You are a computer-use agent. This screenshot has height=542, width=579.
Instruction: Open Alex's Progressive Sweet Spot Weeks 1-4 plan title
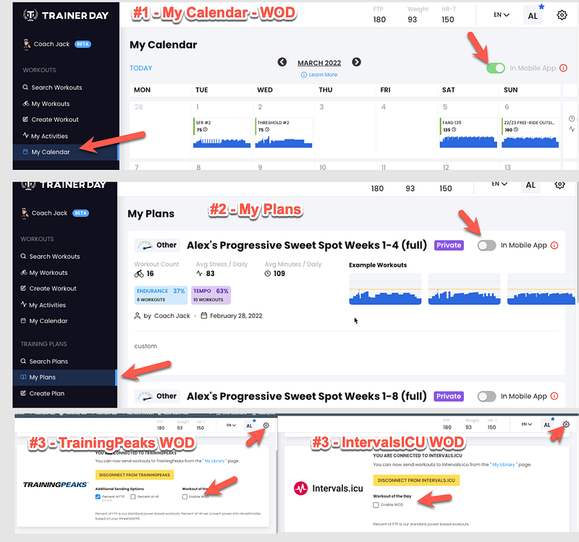click(307, 245)
